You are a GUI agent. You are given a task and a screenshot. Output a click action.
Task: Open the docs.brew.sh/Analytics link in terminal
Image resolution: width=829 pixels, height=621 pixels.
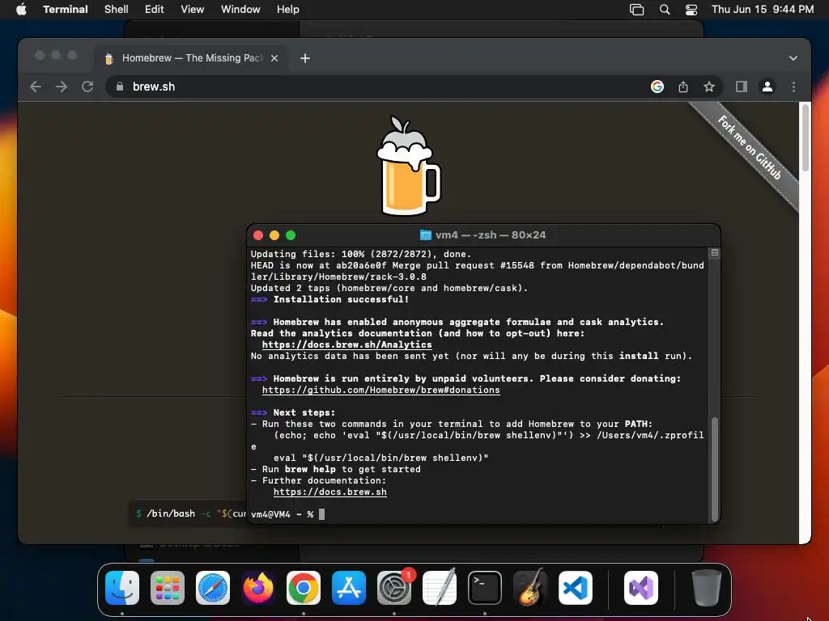(346, 344)
